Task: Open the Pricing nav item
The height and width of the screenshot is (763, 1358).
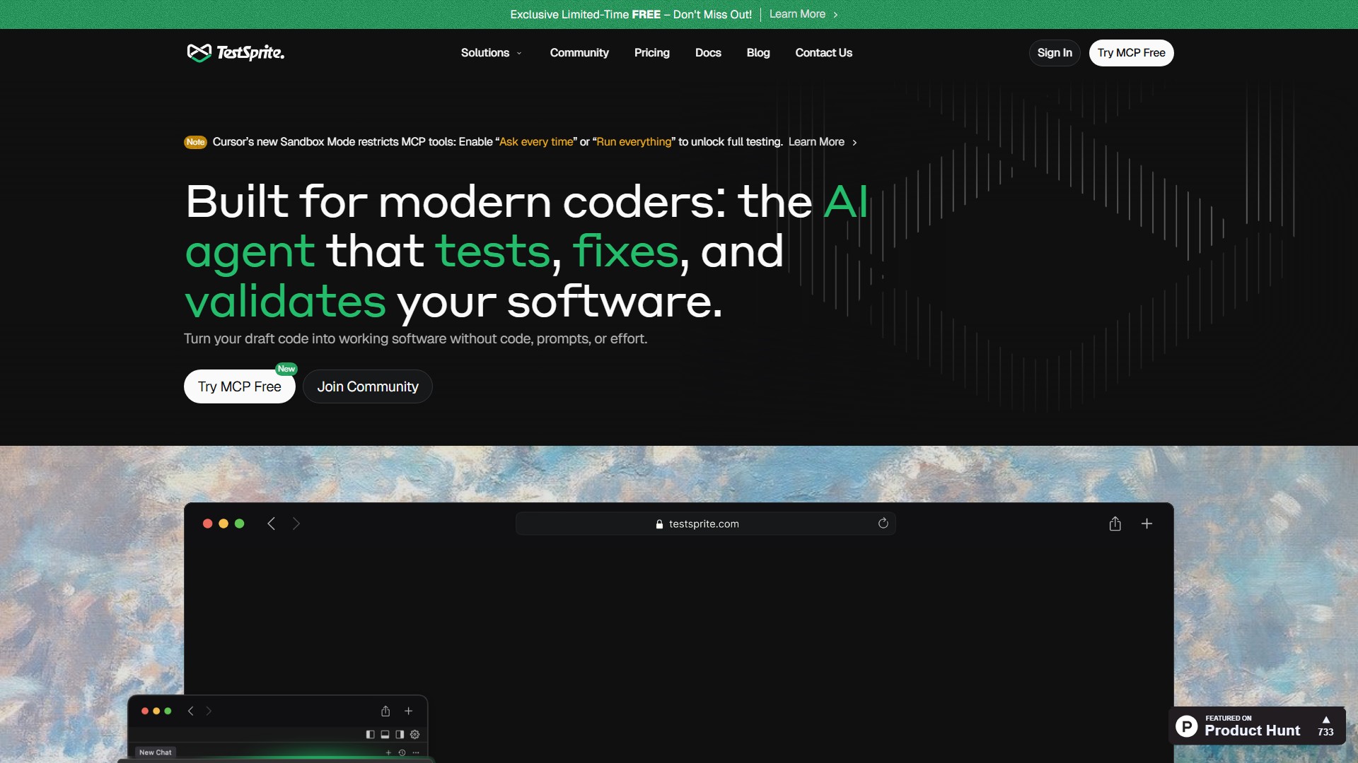Action: (651, 53)
